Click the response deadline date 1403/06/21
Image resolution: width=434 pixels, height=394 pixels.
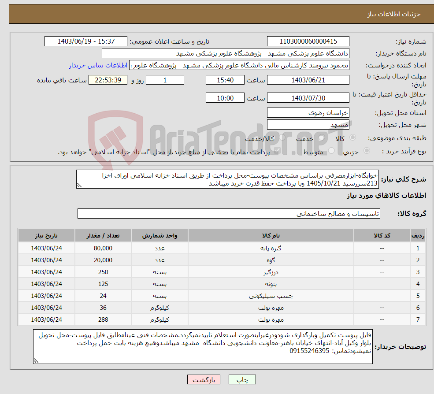[x=308, y=80]
